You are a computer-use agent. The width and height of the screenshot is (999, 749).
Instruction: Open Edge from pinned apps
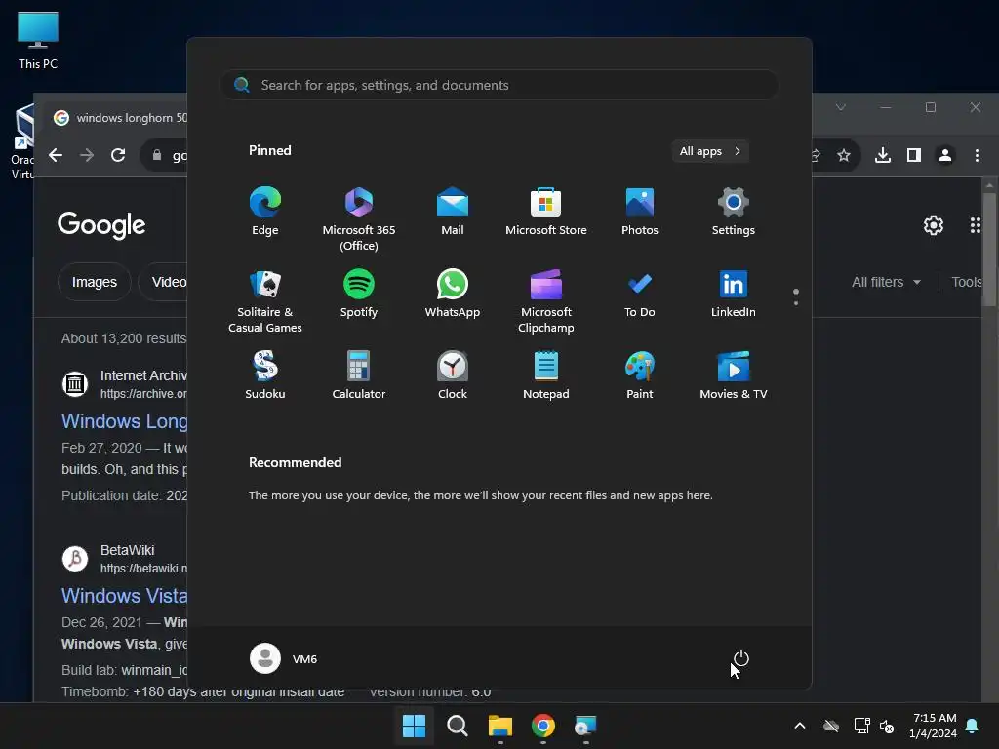coord(265,212)
